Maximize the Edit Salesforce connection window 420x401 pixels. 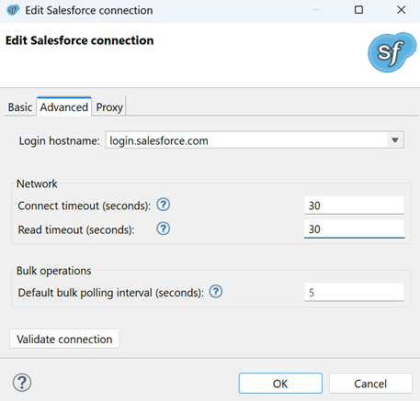358,10
